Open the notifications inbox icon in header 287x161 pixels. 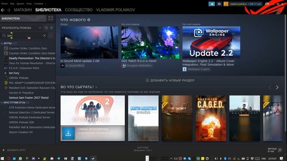[219, 4]
